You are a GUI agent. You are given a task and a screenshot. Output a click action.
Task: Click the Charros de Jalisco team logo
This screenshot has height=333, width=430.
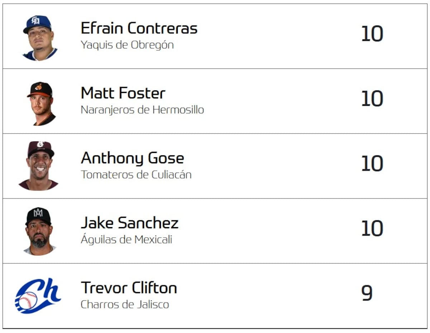tap(38, 295)
